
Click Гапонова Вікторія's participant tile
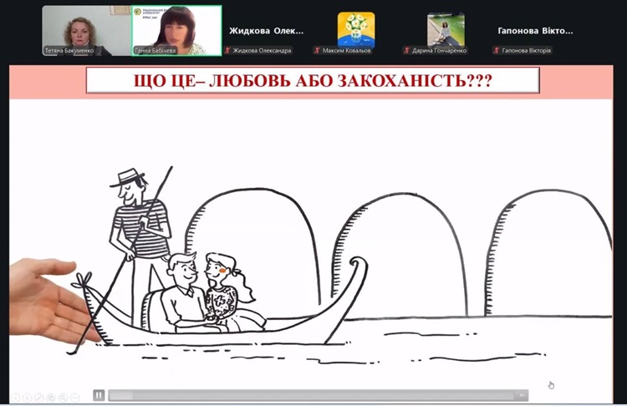(536, 30)
